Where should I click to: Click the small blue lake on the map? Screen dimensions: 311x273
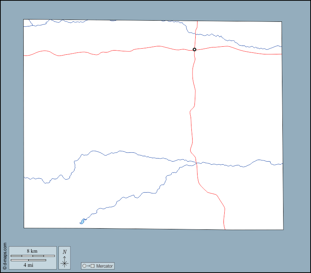point(82,221)
